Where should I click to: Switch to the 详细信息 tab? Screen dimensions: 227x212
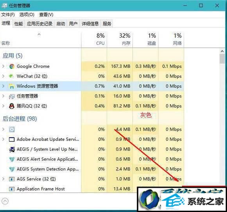pos(90,24)
